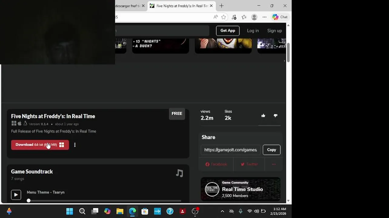The image size is (389, 218).
Task: Click the volume speaker tray icon
Action: coord(257,211)
